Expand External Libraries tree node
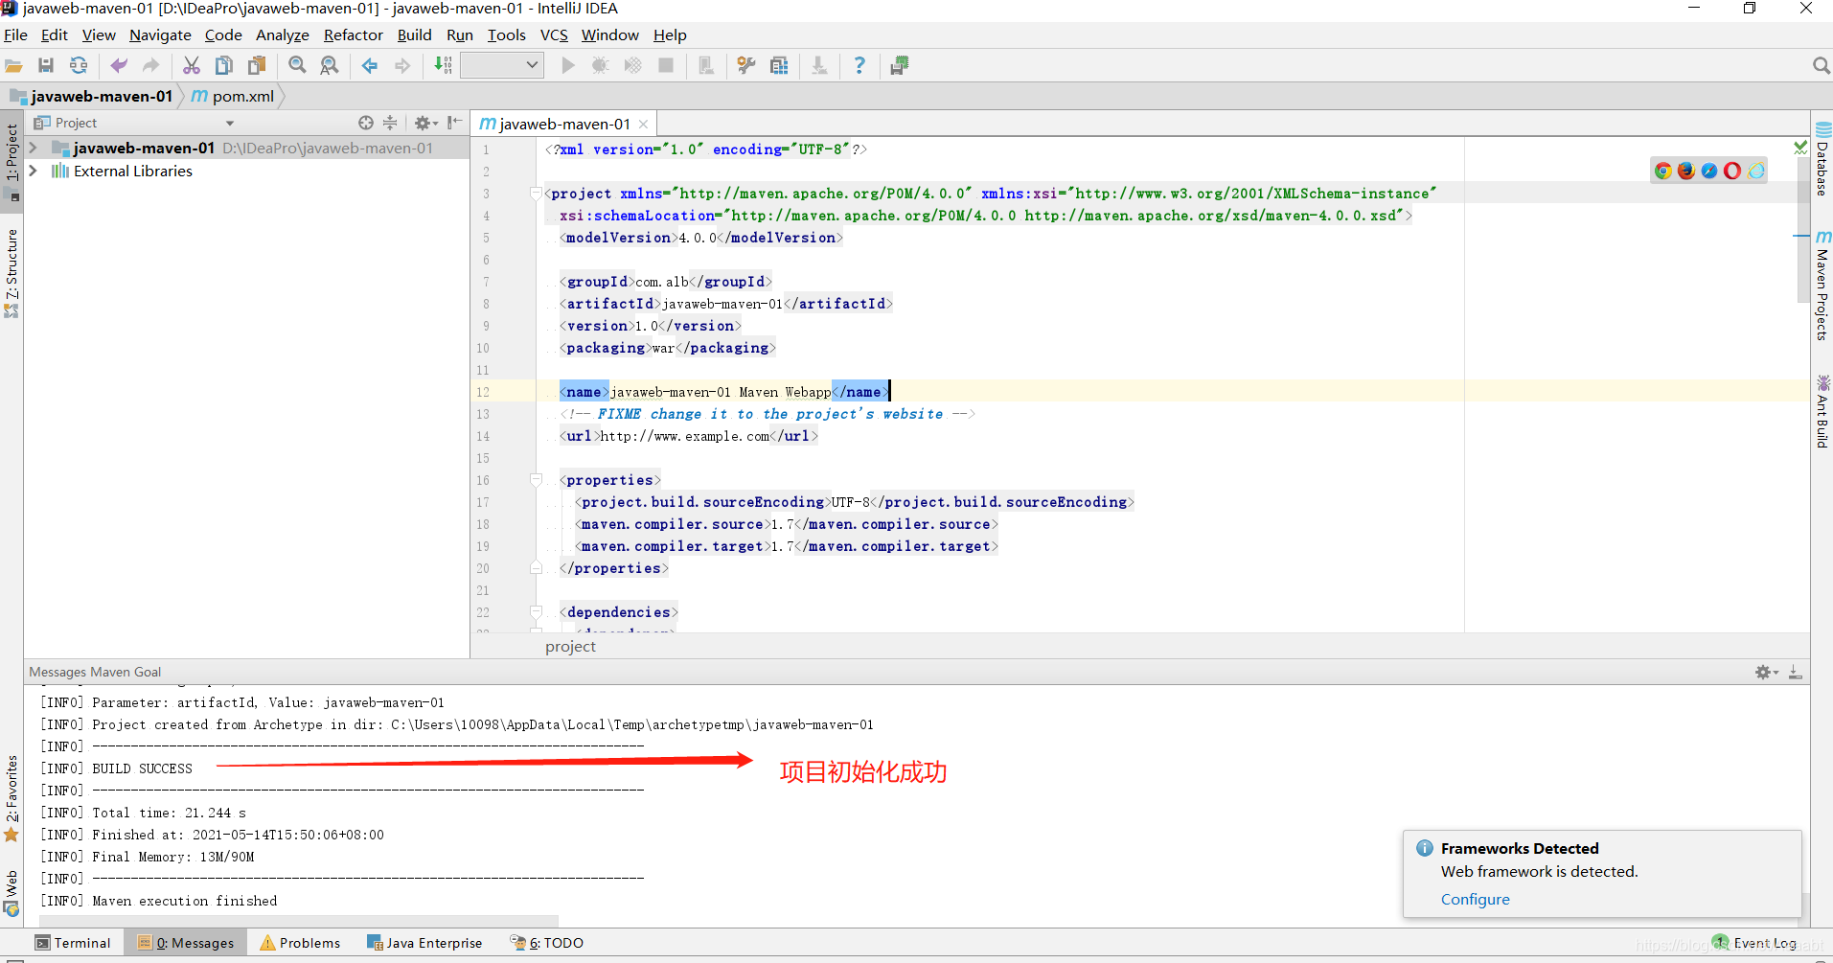 click(x=34, y=171)
